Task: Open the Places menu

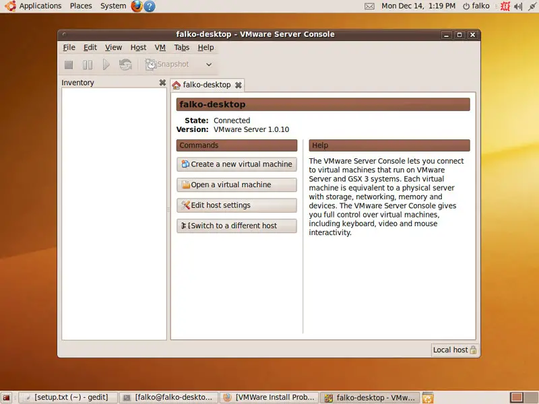Action: (x=81, y=6)
